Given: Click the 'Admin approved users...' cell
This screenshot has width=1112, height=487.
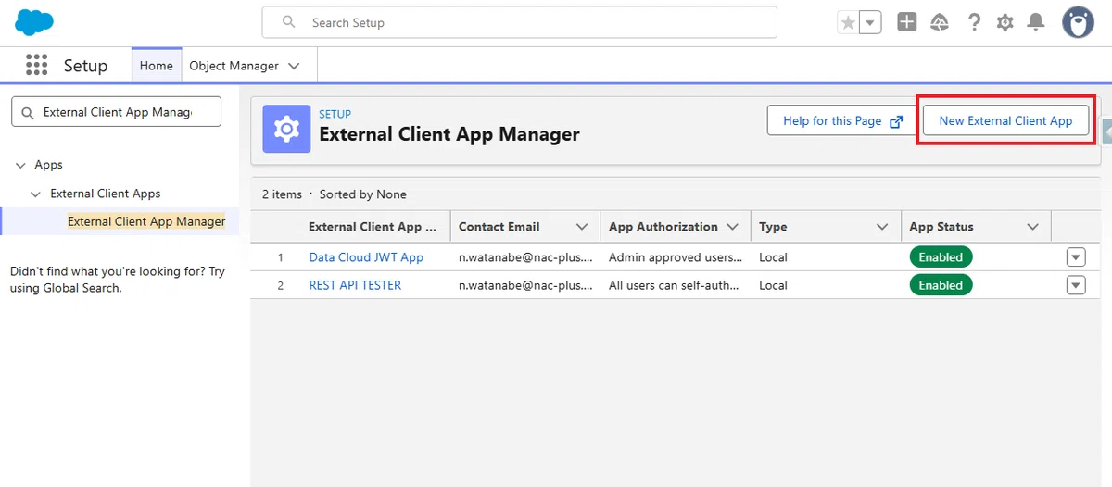Looking at the screenshot, I should pyautogui.click(x=676, y=257).
